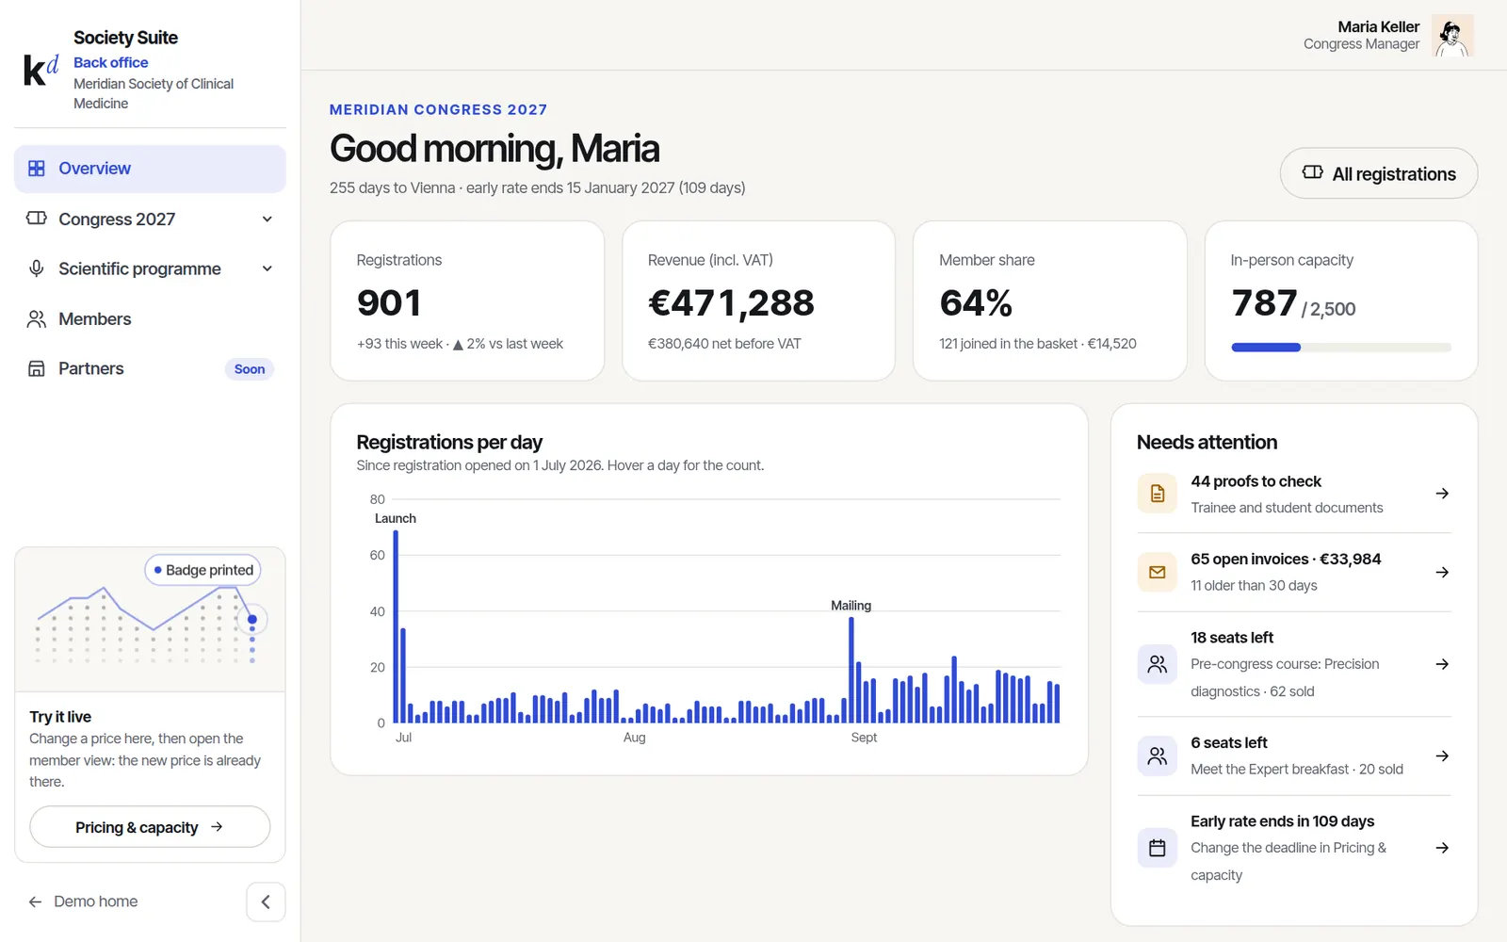The height and width of the screenshot is (942, 1507).
Task: Click the Overview grid icon
Action: pyautogui.click(x=37, y=169)
